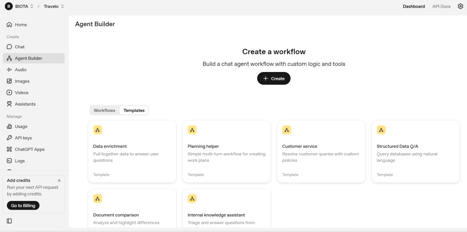Open Videos via its play icon
Image resolution: width=467 pixels, height=232 pixels.
tap(9, 93)
